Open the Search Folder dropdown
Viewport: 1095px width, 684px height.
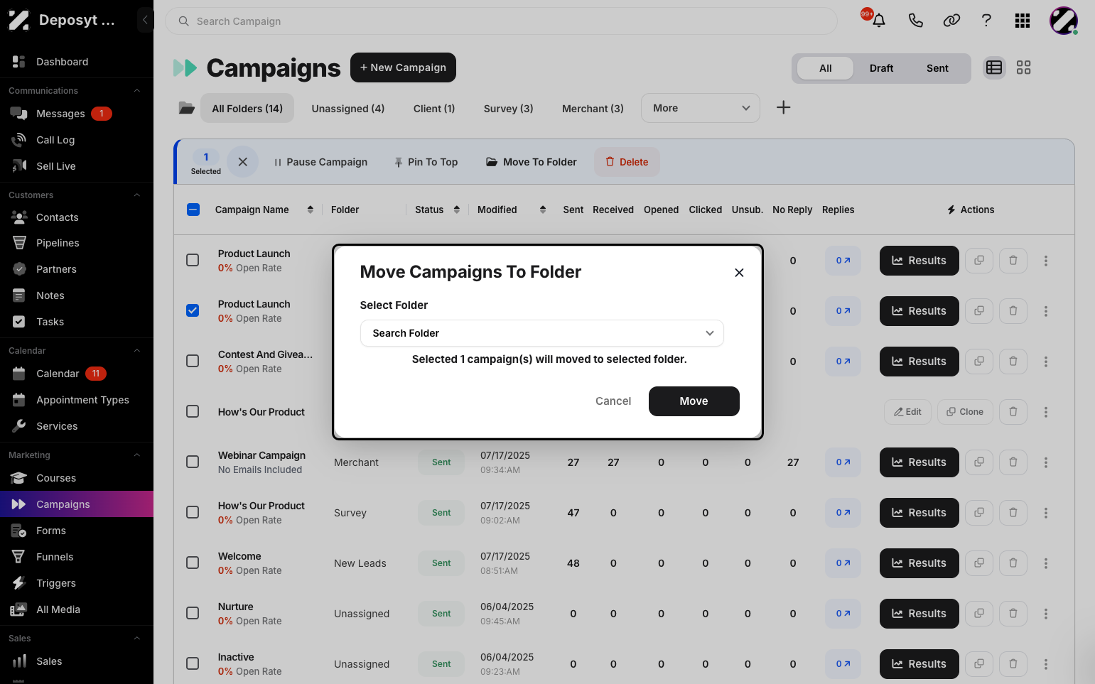coord(541,333)
